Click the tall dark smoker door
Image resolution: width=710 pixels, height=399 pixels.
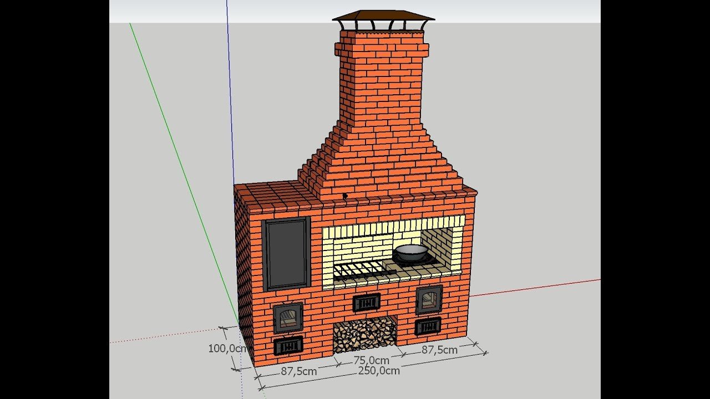[x=286, y=253]
